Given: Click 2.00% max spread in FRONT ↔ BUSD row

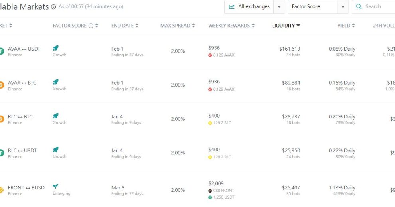Looking at the screenshot, I should click(178, 190).
